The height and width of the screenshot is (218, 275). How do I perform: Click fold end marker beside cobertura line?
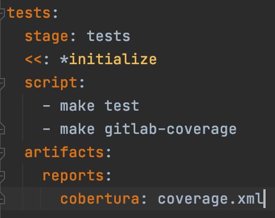(2, 199)
